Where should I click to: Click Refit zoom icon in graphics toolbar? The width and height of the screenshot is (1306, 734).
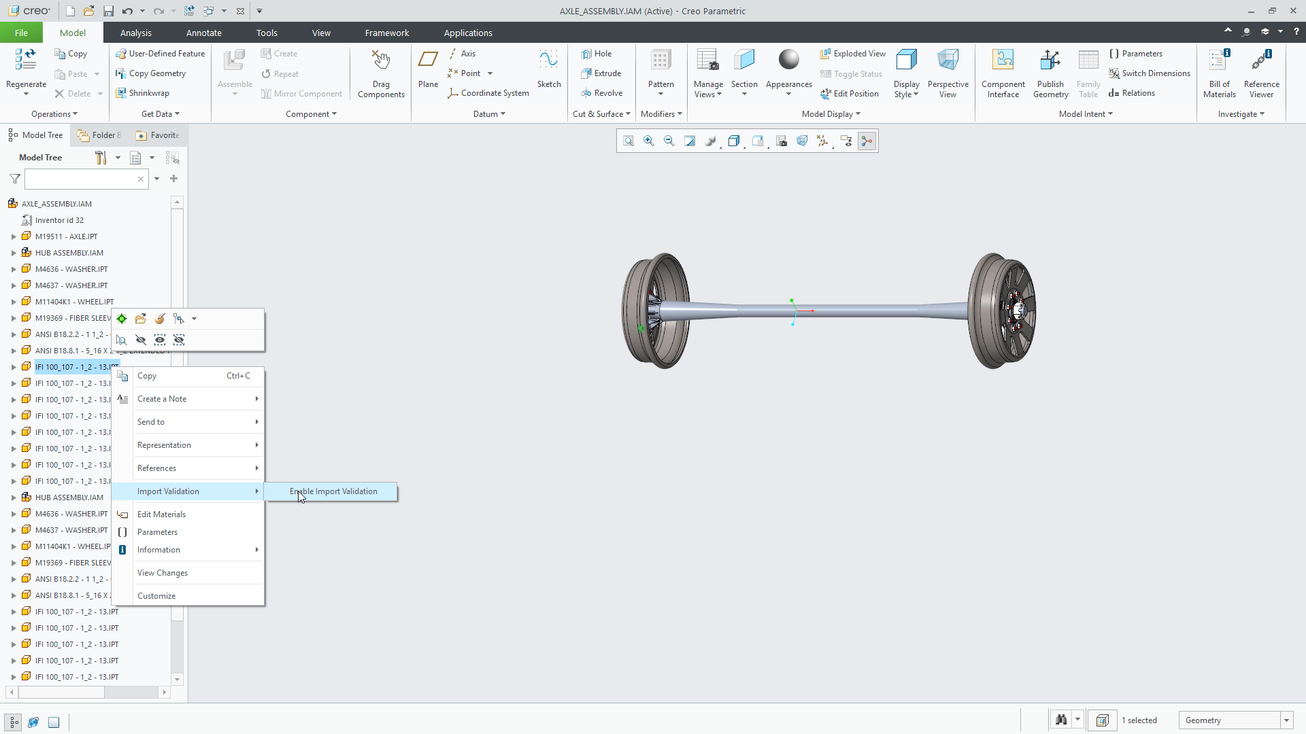click(x=629, y=141)
